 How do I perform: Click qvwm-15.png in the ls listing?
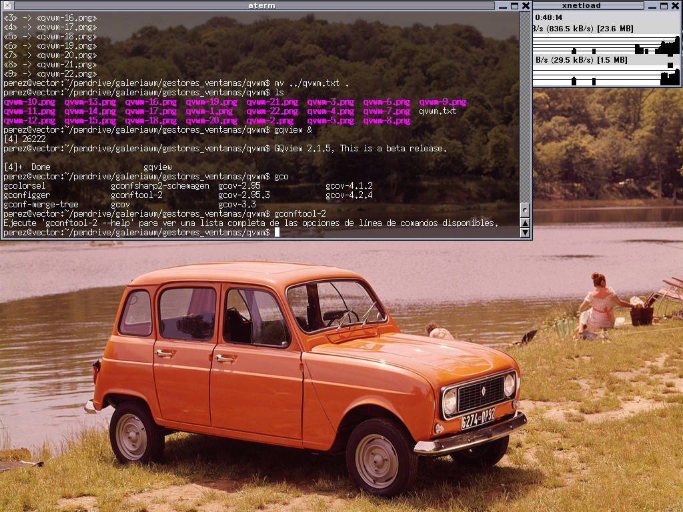click(x=90, y=121)
